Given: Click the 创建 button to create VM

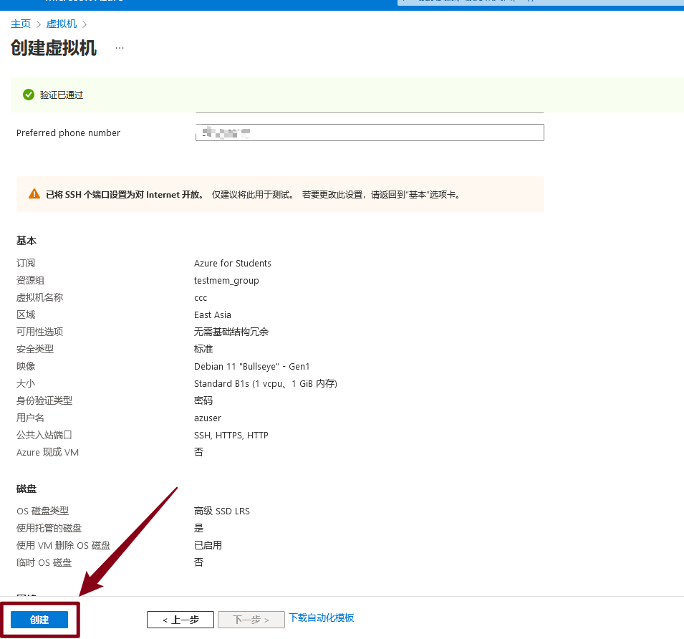Looking at the screenshot, I should tap(39, 620).
